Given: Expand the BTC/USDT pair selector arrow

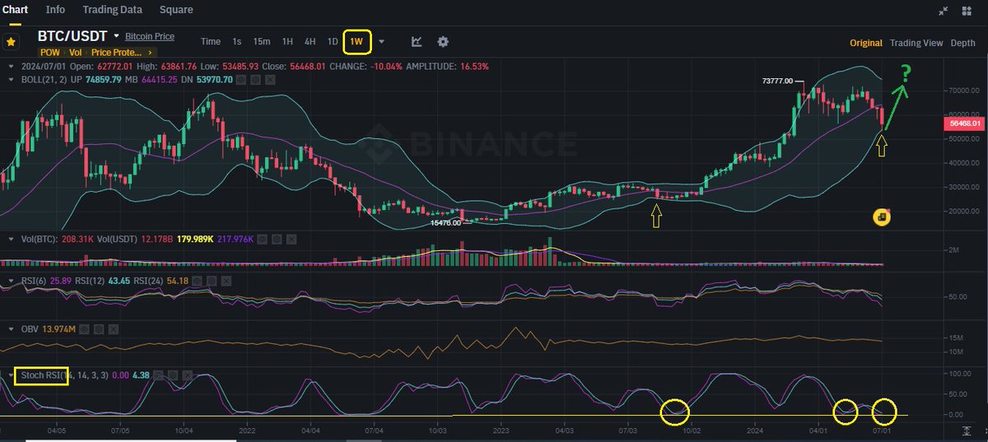Looking at the screenshot, I should click(x=116, y=36).
